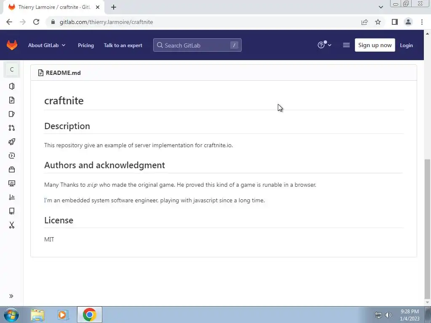Open the Chrome profile avatar

[x=408, y=22]
